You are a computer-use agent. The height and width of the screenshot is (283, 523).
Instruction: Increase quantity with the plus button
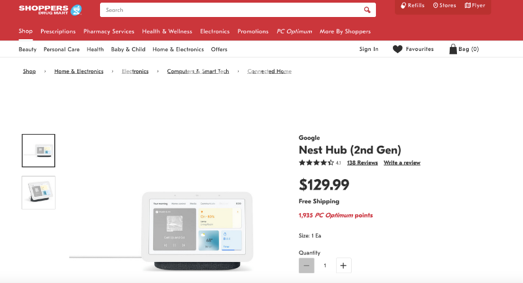pyautogui.click(x=344, y=265)
